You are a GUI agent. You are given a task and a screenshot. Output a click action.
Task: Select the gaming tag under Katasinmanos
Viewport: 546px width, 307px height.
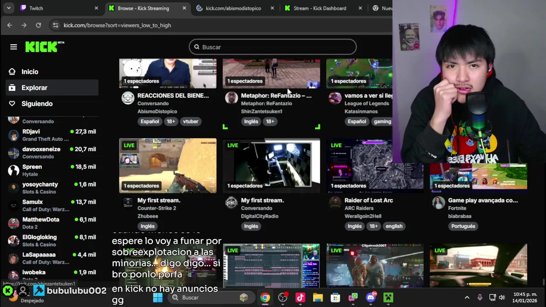pos(382,122)
